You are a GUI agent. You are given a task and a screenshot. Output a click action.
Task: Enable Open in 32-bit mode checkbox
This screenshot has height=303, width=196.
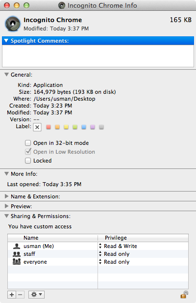28,143
